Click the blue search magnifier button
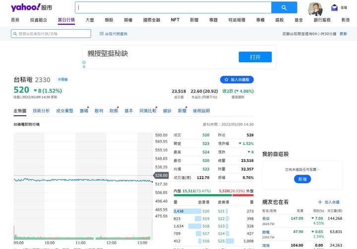This screenshot has width=357, height=249. click(x=284, y=7)
